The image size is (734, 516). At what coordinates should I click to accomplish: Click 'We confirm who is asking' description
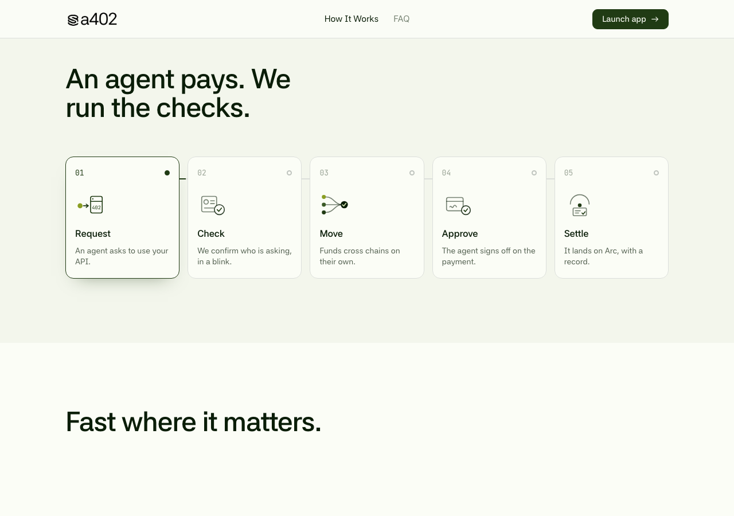click(244, 256)
